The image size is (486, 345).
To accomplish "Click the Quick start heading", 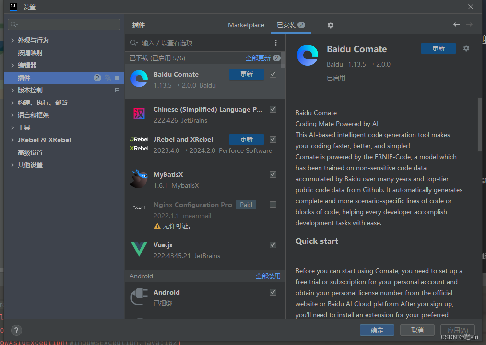I will click(x=317, y=241).
